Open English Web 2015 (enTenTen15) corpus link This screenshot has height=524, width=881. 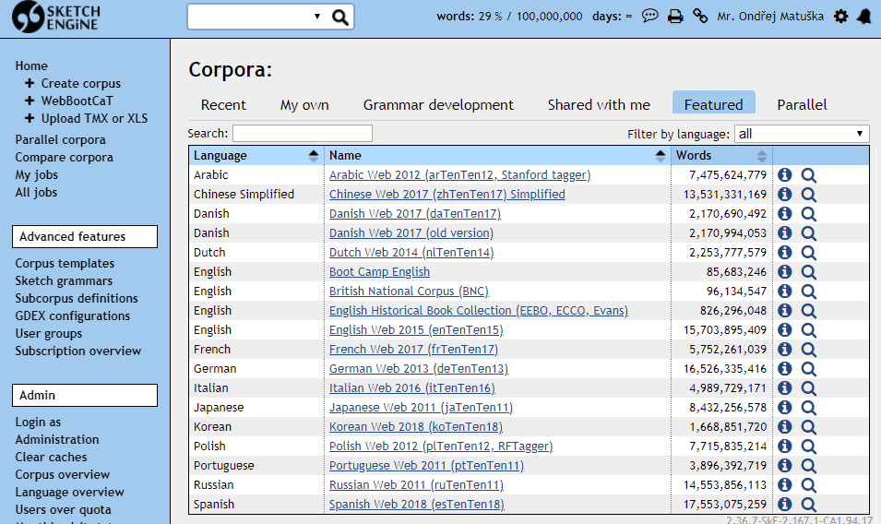click(416, 329)
